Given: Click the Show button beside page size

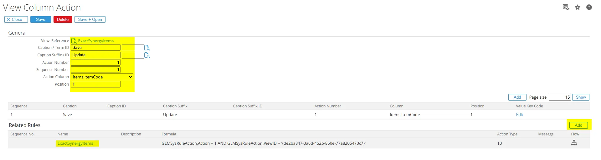Looking at the screenshot, I should 581,97.
